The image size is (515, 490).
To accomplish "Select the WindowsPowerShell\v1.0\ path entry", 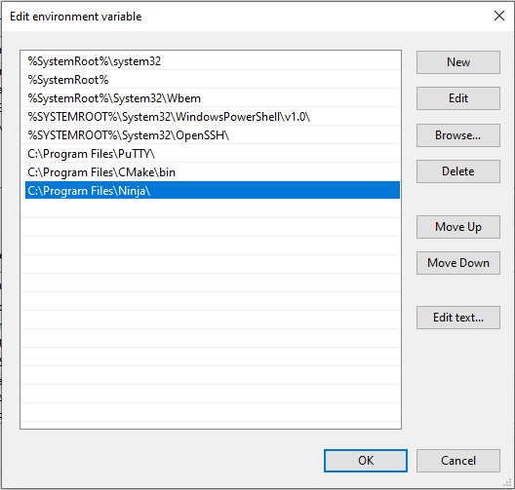I will point(213,117).
